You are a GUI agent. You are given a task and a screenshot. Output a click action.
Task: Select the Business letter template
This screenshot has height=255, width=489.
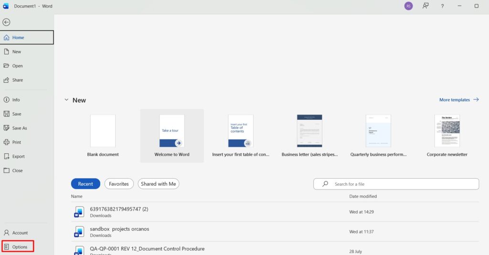point(309,136)
